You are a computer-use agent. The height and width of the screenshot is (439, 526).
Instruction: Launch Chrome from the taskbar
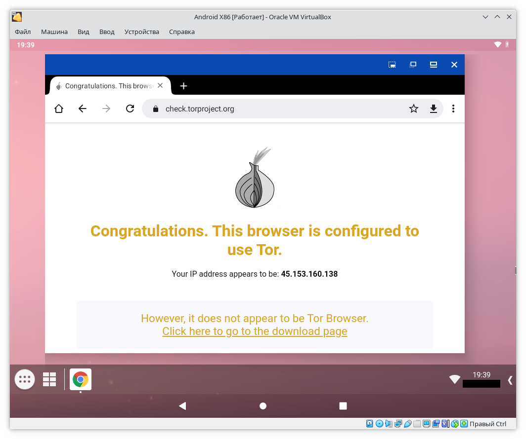(81, 379)
